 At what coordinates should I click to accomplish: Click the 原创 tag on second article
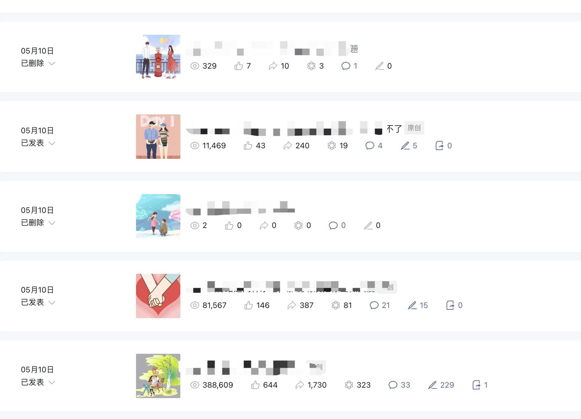pyautogui.click(x=414, y=128)
